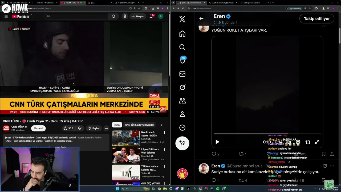Open the Nemlizade 6. Sezon thumbnail
This screenshot has width=341, height=192.
tap(126, 138)
